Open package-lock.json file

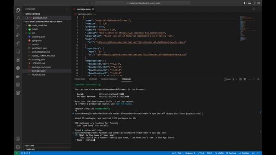click(41, 67)
